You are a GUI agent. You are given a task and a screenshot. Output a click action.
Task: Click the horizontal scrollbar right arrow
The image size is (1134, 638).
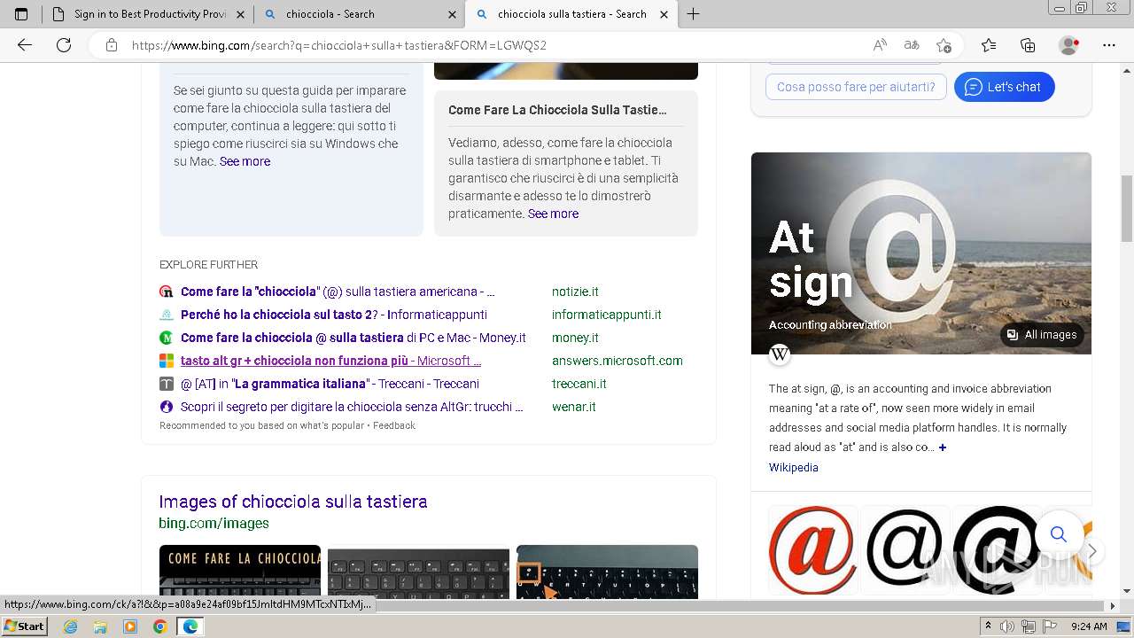pyautogui.click(x=1113, y=606)
